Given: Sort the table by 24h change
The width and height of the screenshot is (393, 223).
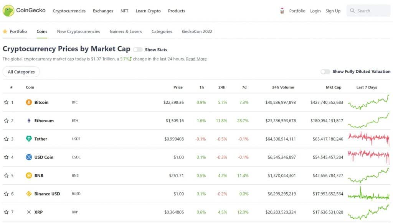Looking at the screenshot, I should [x=222, y=87].
